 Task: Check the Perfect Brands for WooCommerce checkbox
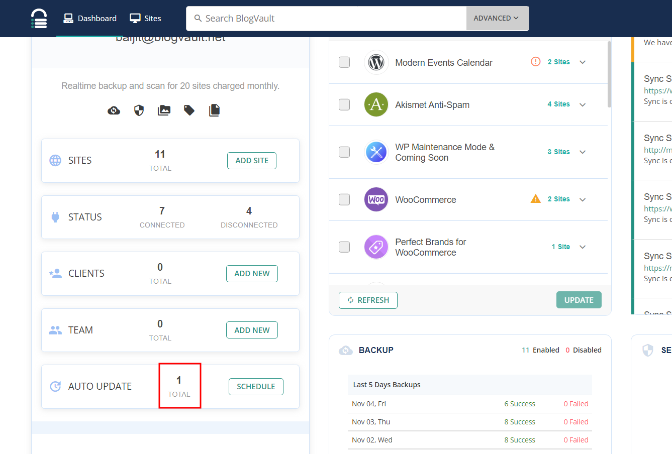coord(344,247)
